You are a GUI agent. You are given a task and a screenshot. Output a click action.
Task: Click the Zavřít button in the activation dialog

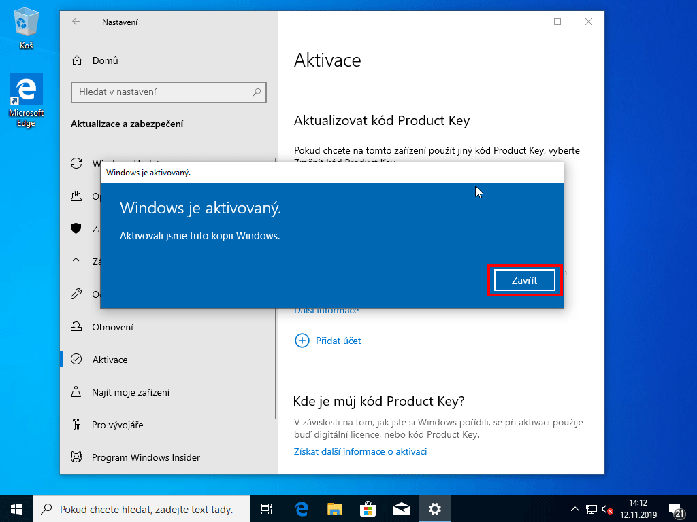[525, 281]
